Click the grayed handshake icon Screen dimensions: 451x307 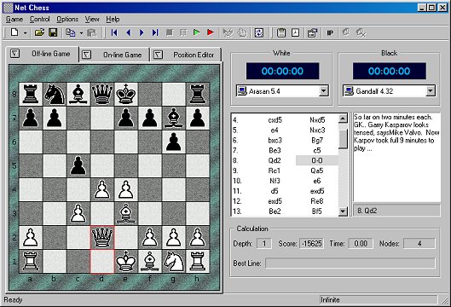228,32
